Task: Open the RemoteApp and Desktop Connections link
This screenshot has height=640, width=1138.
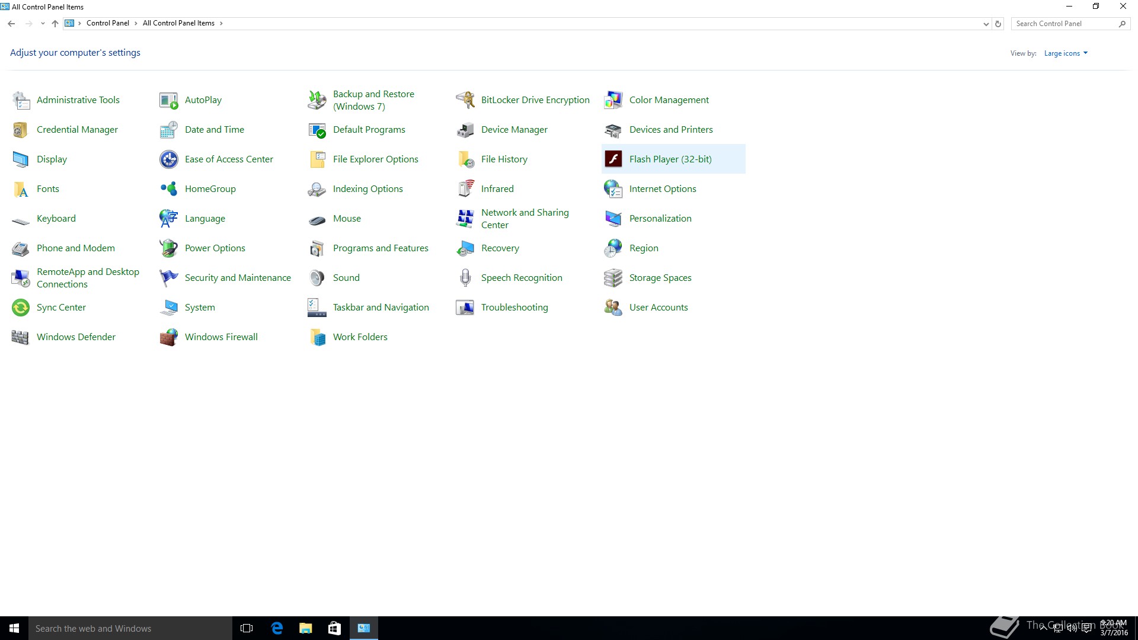Action: (x=88, y=278)
